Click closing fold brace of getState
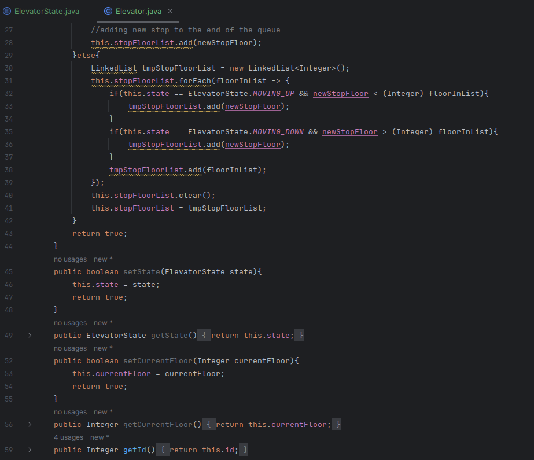534x460 pixels. (299, 336)
